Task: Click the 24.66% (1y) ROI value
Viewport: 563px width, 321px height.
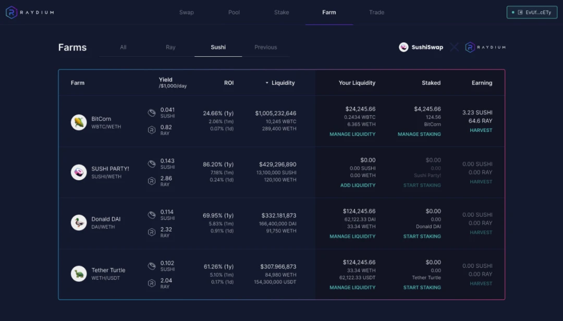Action: [x=218, y=114]
